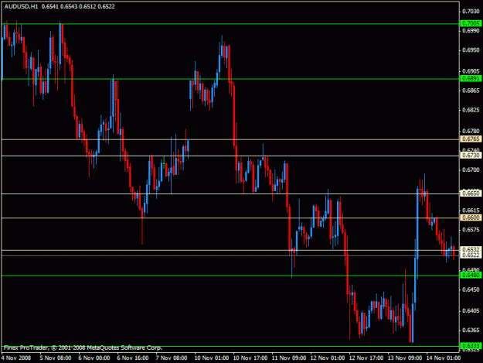Image resolution: width=483 pixels, height=363 pixels.
Task: Click the green 0.6891 price level tag
Action: tap(471, 79)
